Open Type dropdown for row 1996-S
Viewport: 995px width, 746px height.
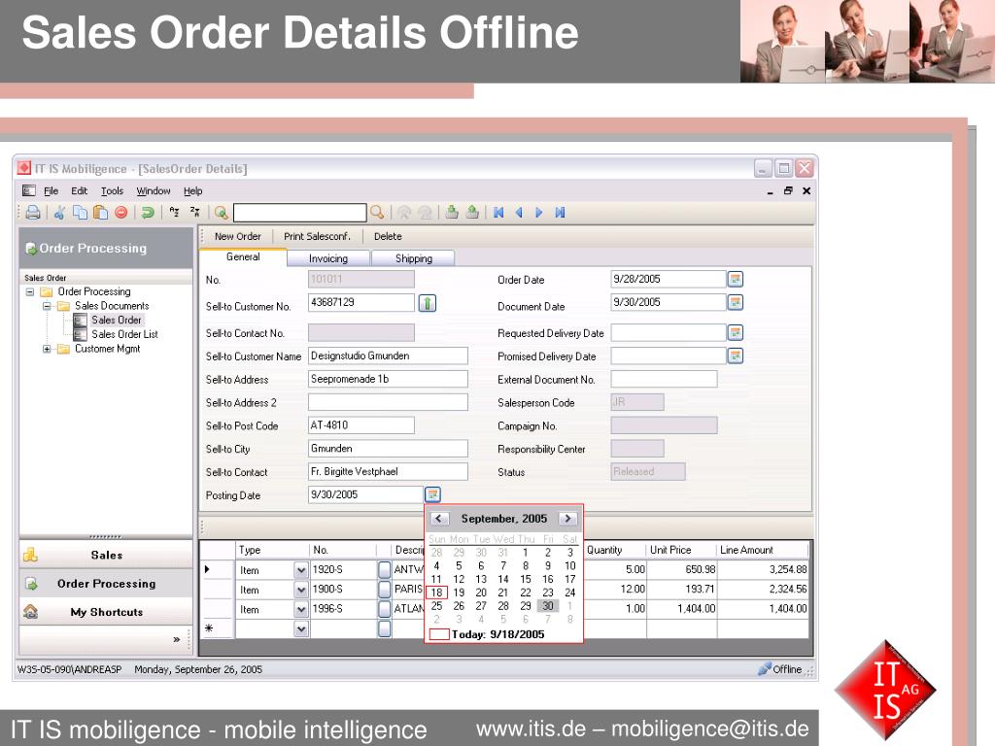pos(301,609)
